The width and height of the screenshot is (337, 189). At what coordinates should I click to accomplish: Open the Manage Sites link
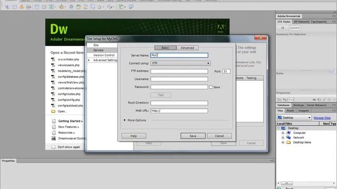coord(322,118)
